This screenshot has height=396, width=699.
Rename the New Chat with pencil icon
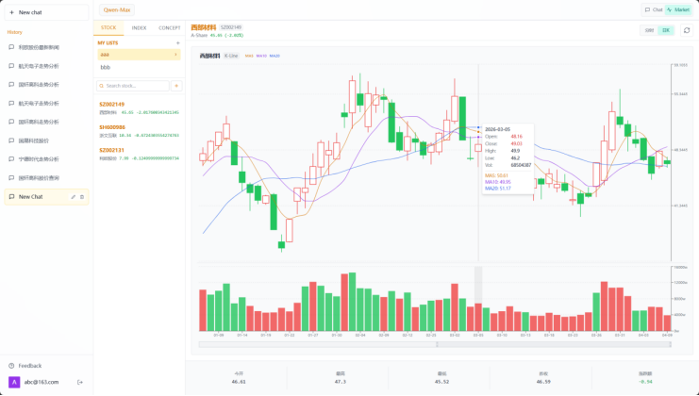click(74, 197)
